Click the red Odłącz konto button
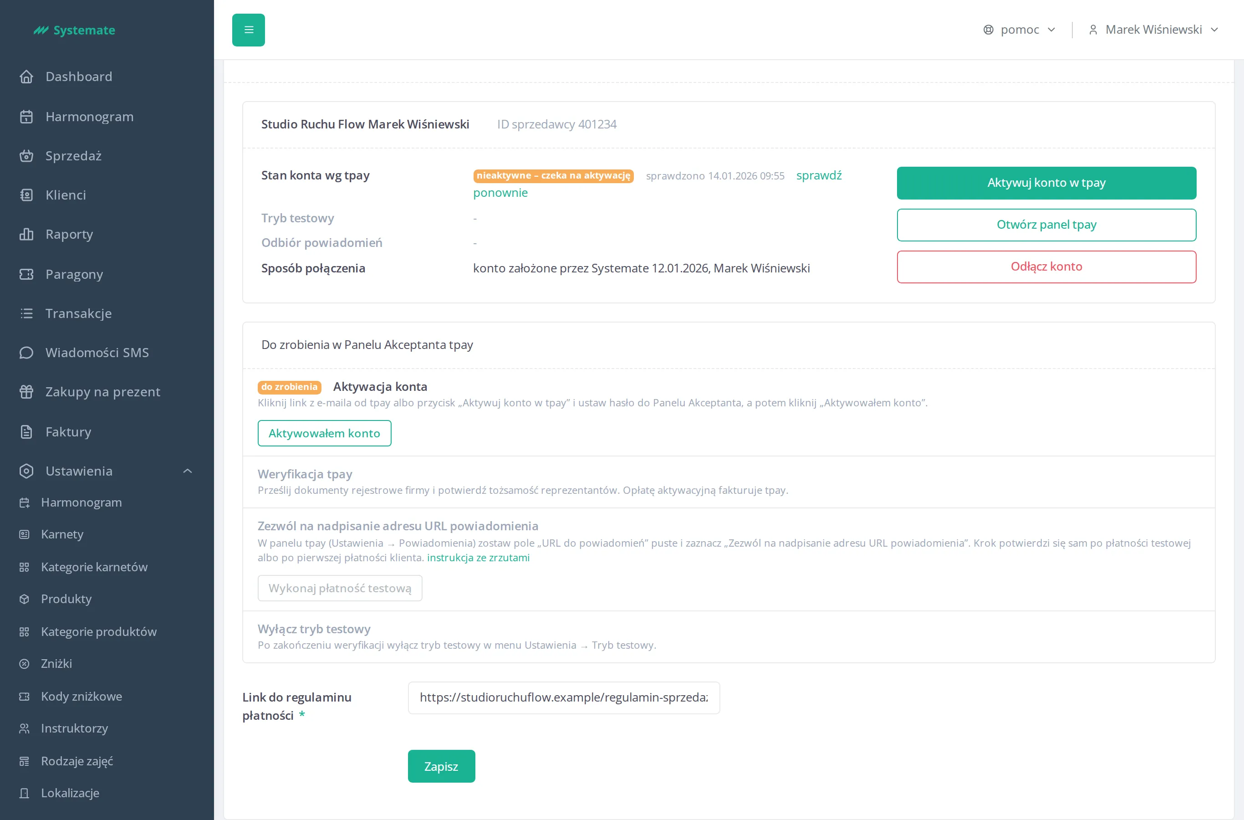Image resolution: width=1244 pixels, height=820 pixels. pyautogui.click(x=1046, y=266)
